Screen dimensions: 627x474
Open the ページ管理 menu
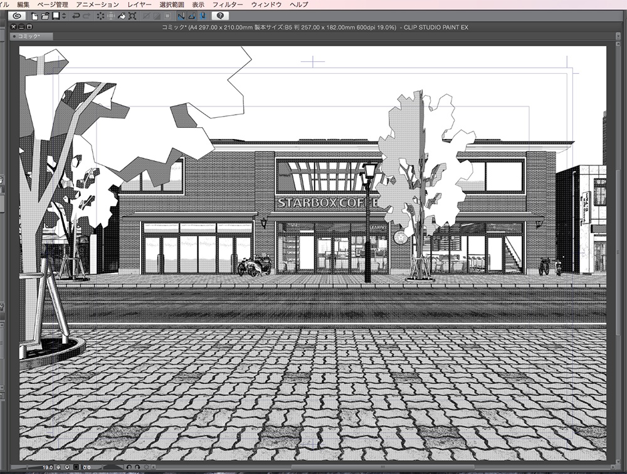click(x=53, y=4)
